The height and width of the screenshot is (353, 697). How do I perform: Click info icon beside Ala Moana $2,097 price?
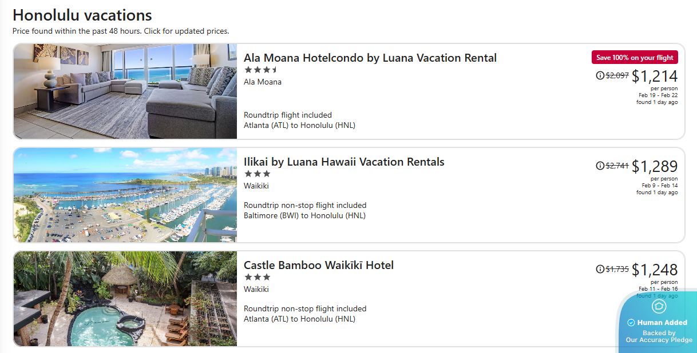[x=600, y=75]
